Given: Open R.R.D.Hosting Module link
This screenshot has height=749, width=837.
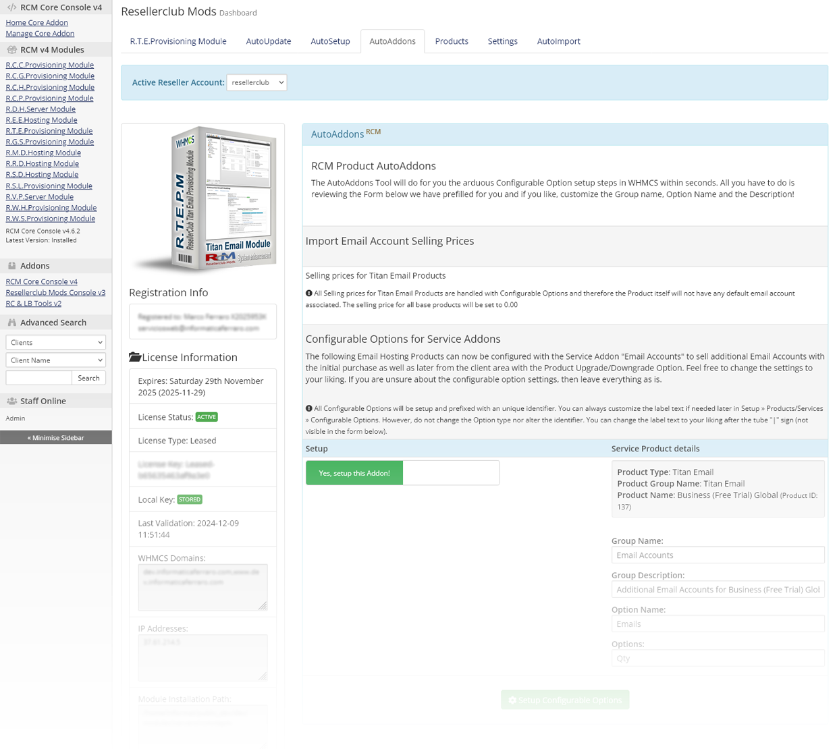Looking at the screenshot, I should (x=43, y=163).
